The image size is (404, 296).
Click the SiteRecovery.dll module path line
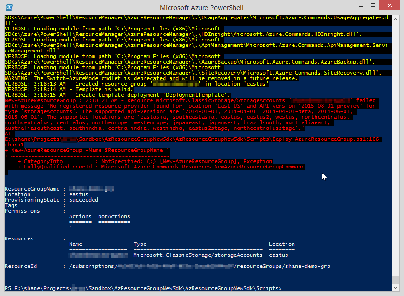(193, 73)
